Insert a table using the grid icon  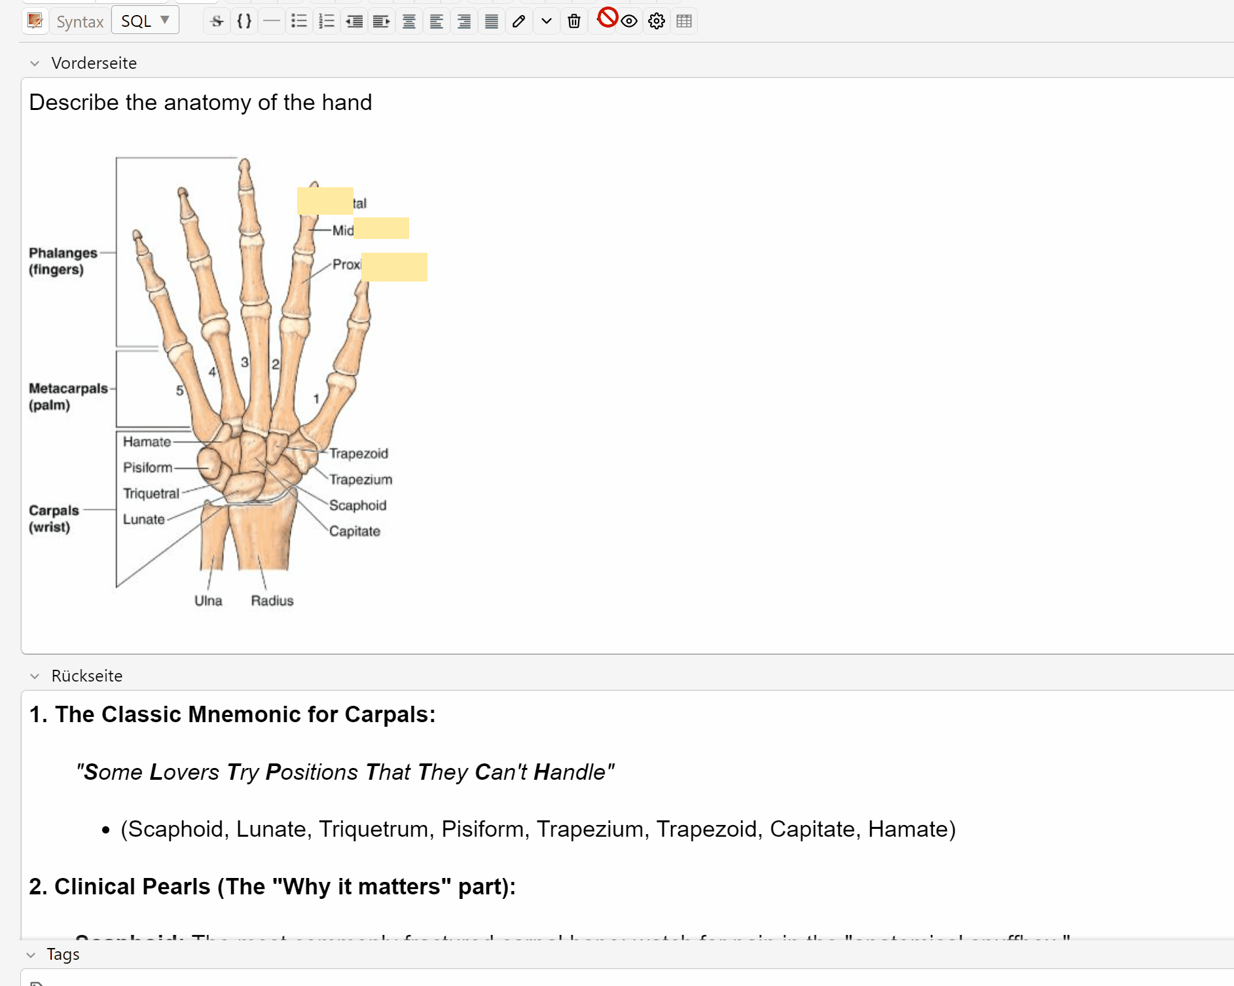coord(684,22)
